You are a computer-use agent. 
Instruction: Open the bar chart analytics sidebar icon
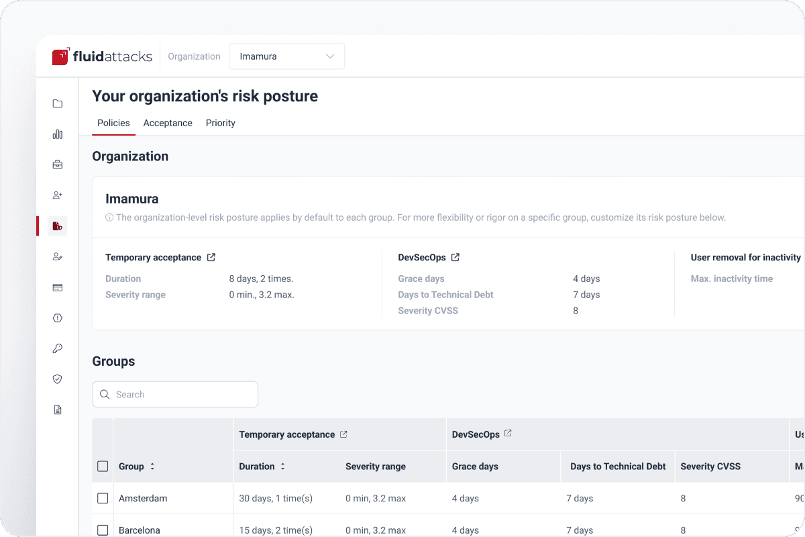pyautogui.click(x=57, y=134)
